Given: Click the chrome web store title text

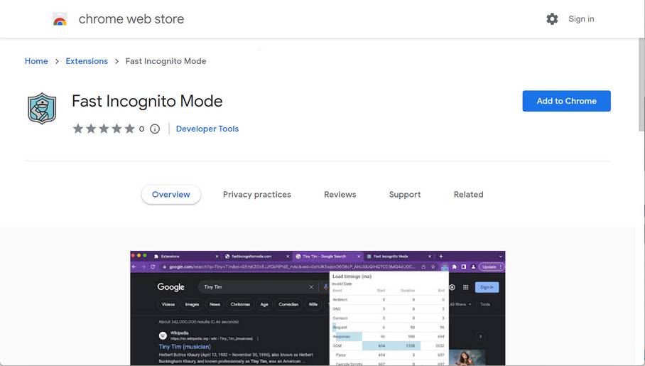Looking at the screenshot, I should click(x=131, y=19).
